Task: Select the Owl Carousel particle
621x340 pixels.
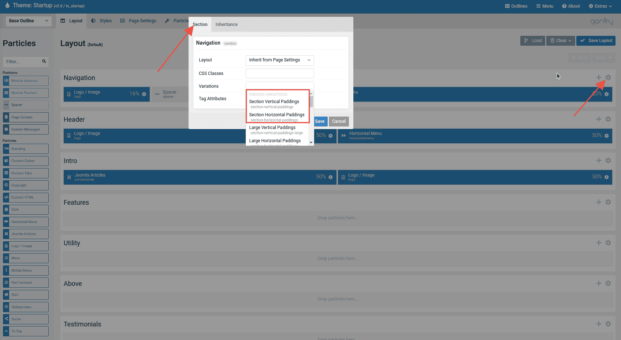Action: pos(26,283)
